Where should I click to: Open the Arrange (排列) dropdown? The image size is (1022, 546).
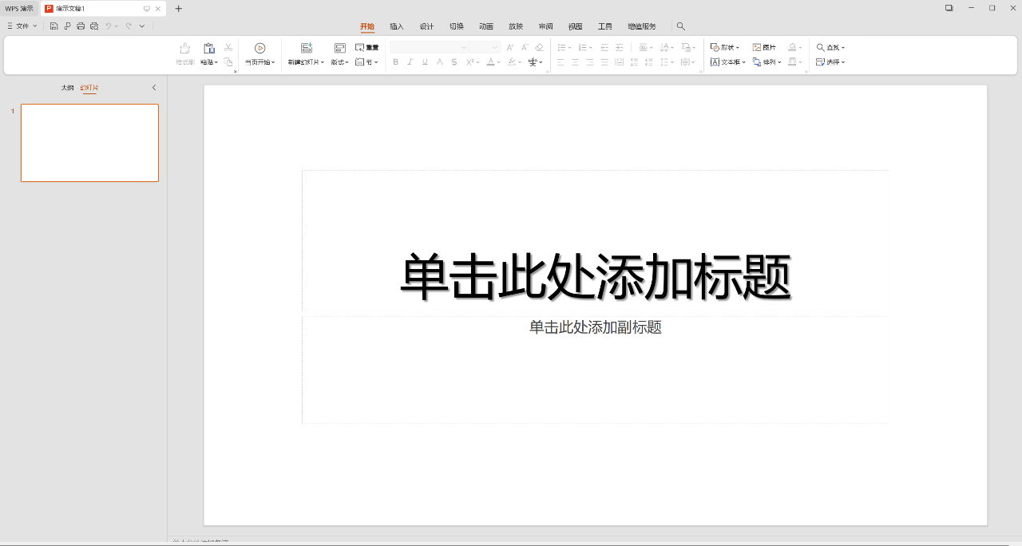[766, 62]
